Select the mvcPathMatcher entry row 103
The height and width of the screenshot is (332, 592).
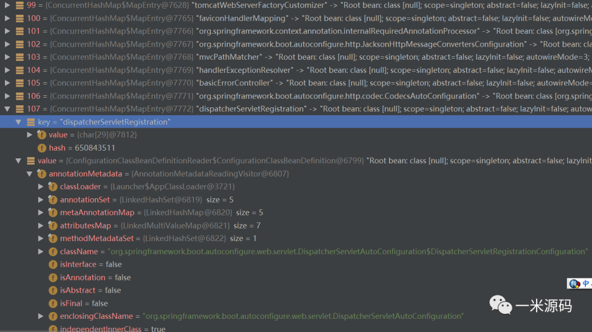click(x=219, y=57)
